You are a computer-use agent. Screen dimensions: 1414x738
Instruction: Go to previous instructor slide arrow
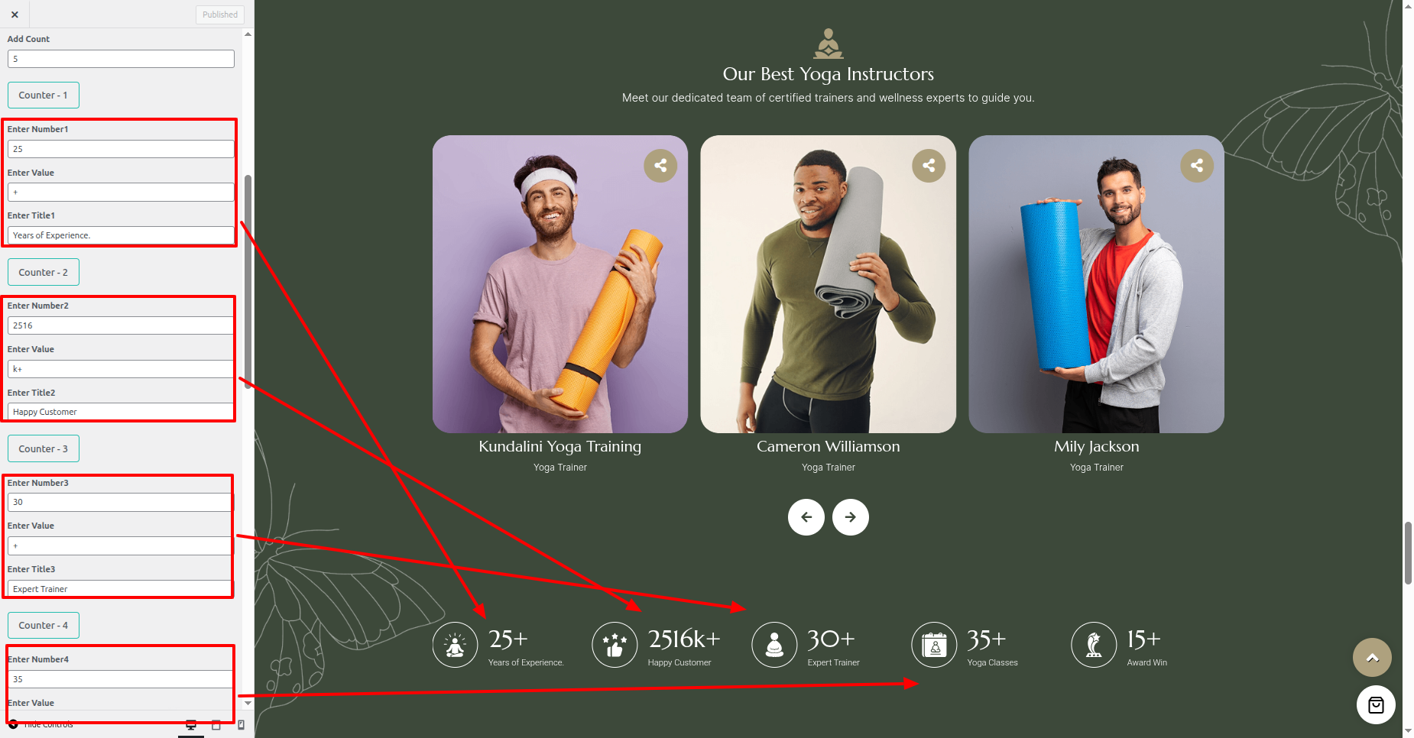pyautogui.click(x=806, y=517)
